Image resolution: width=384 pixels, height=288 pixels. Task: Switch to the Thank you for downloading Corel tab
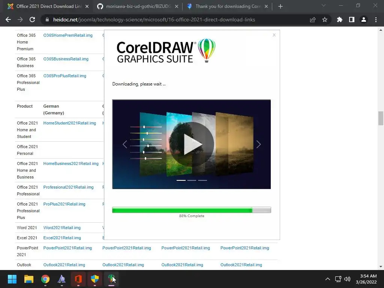pos(227,6)
